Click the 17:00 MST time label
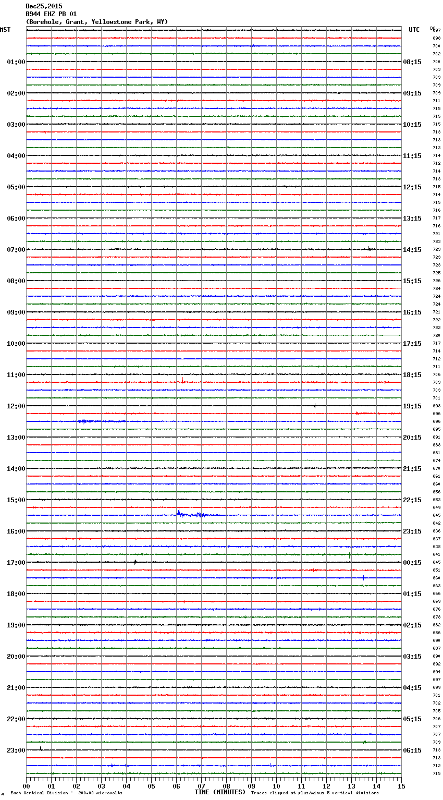Image resolution: width=443 pixels, height=800 pixels. pos(16,563)
